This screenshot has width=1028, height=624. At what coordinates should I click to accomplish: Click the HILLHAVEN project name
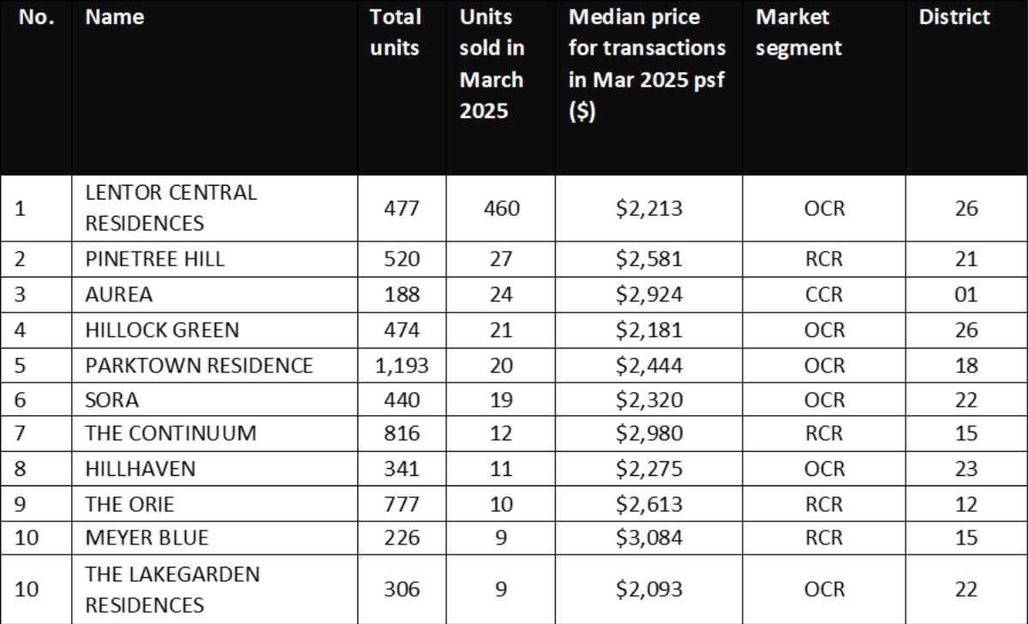[140, 469]
